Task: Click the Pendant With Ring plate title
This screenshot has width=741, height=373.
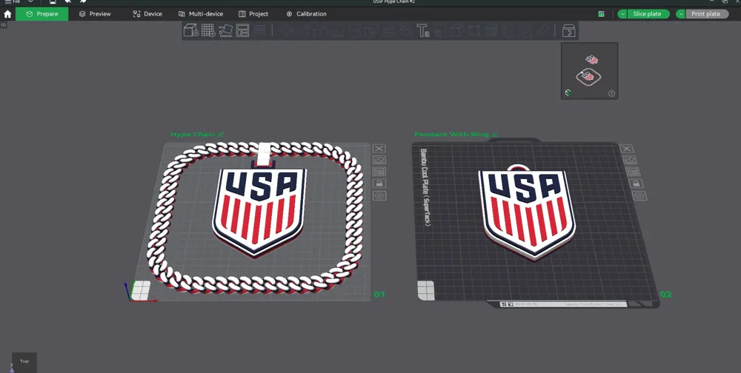Action: click(451, 135)
